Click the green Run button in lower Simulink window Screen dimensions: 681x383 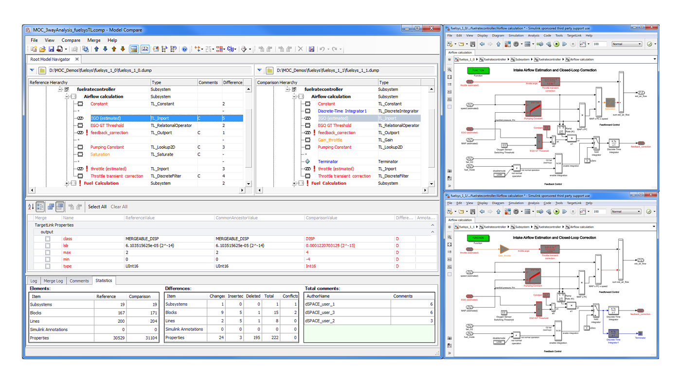tap(556, 211)
